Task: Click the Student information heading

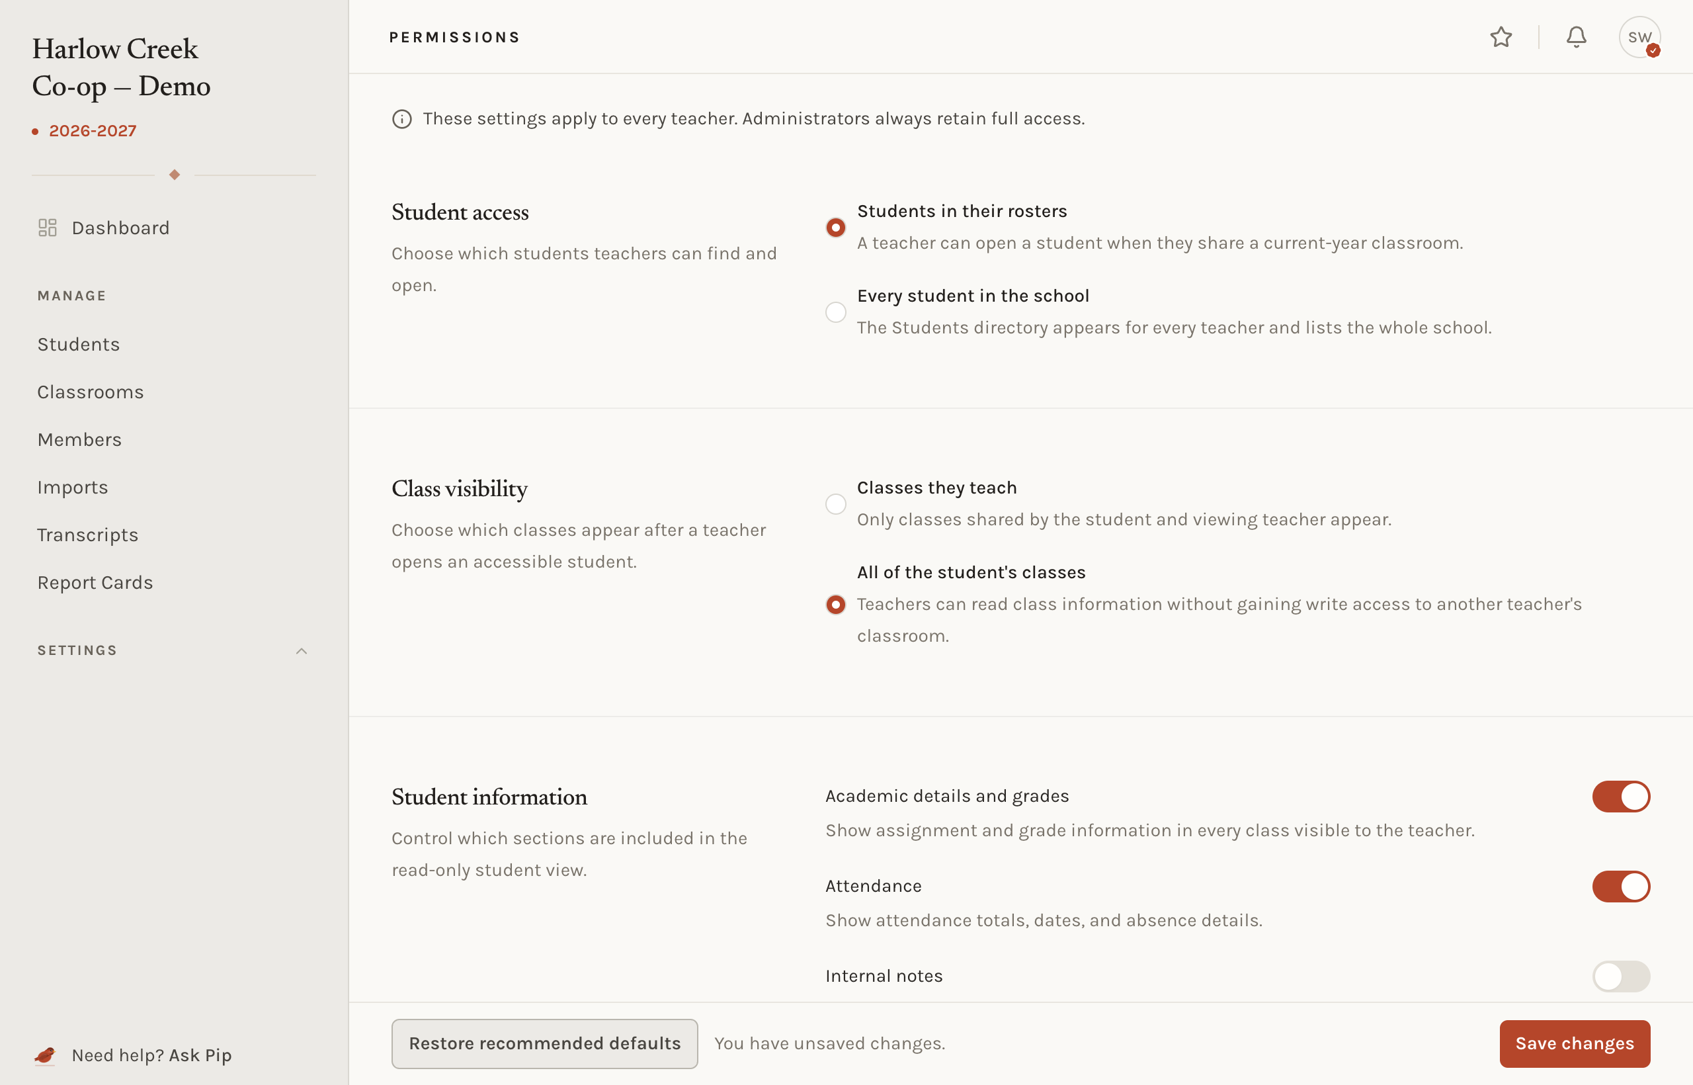Action: tap(489, 797)
